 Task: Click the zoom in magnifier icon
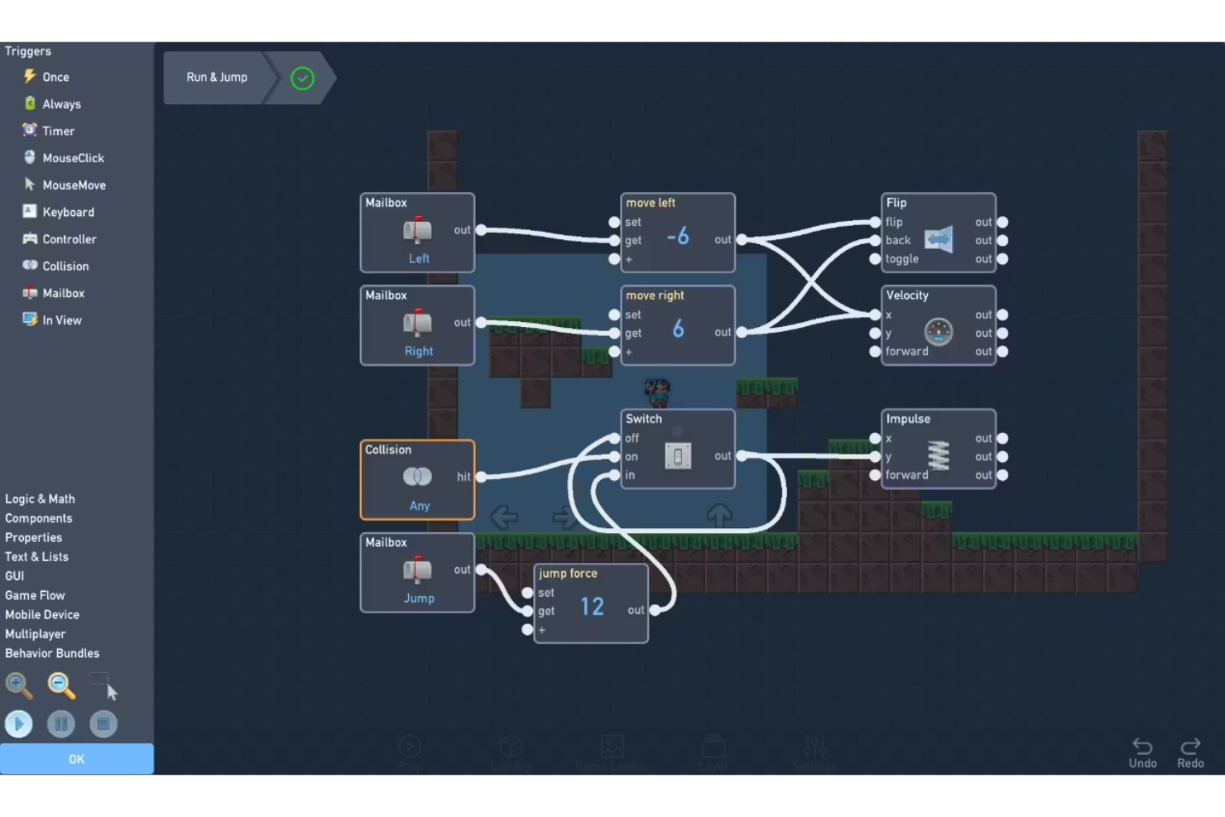(18, 685)
